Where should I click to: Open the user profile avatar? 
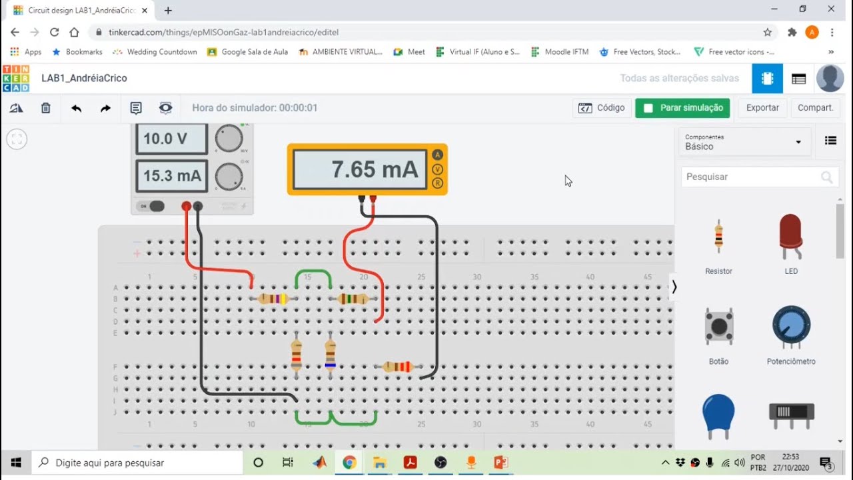830,79
